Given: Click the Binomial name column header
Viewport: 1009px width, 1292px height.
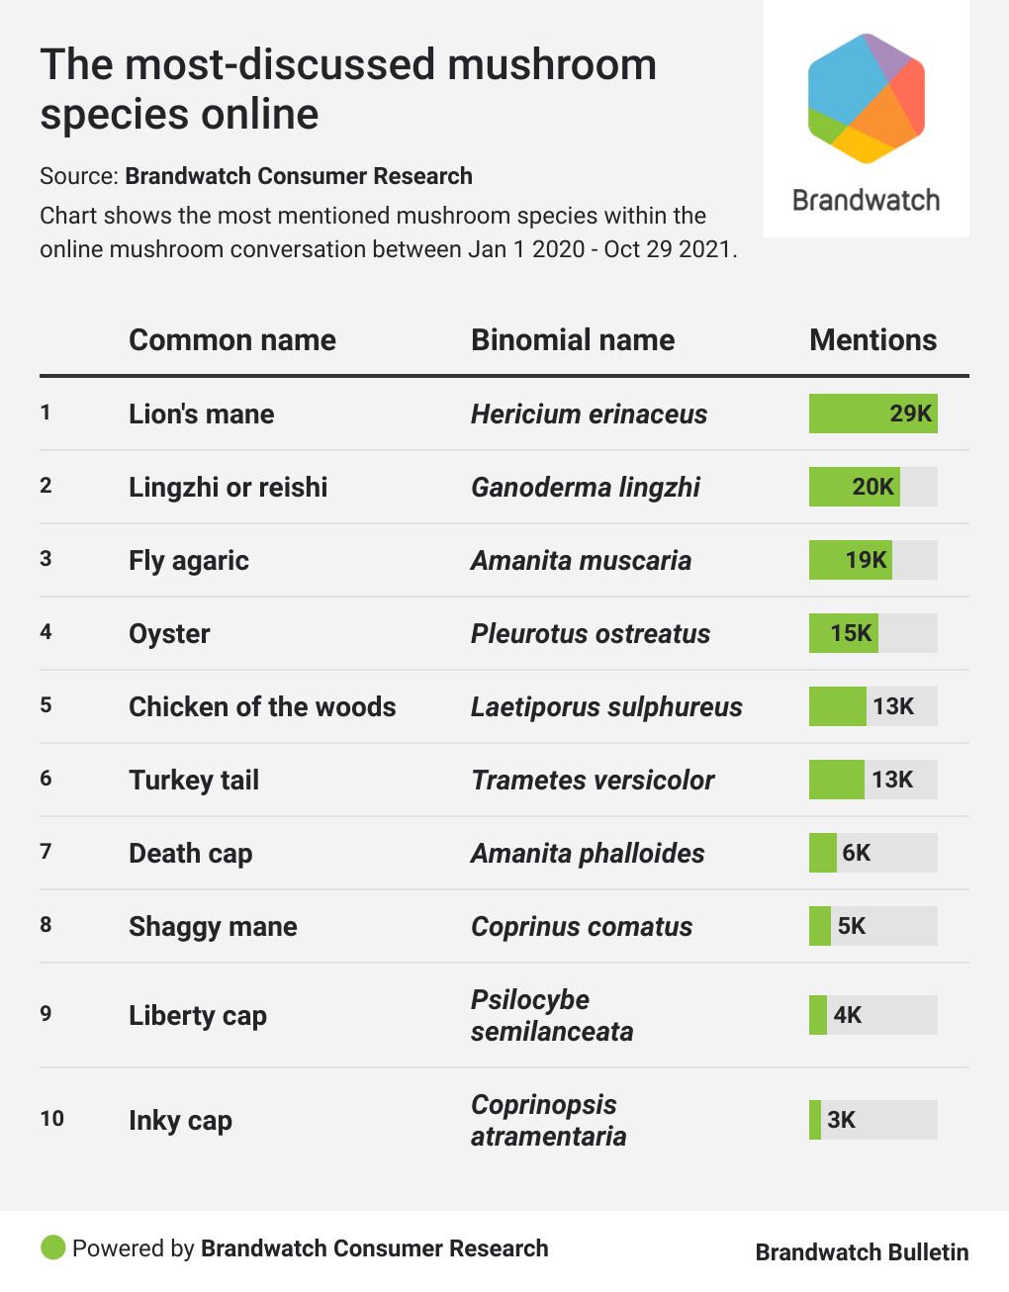Looking at the screenshot, I should (x=573, y=340).
